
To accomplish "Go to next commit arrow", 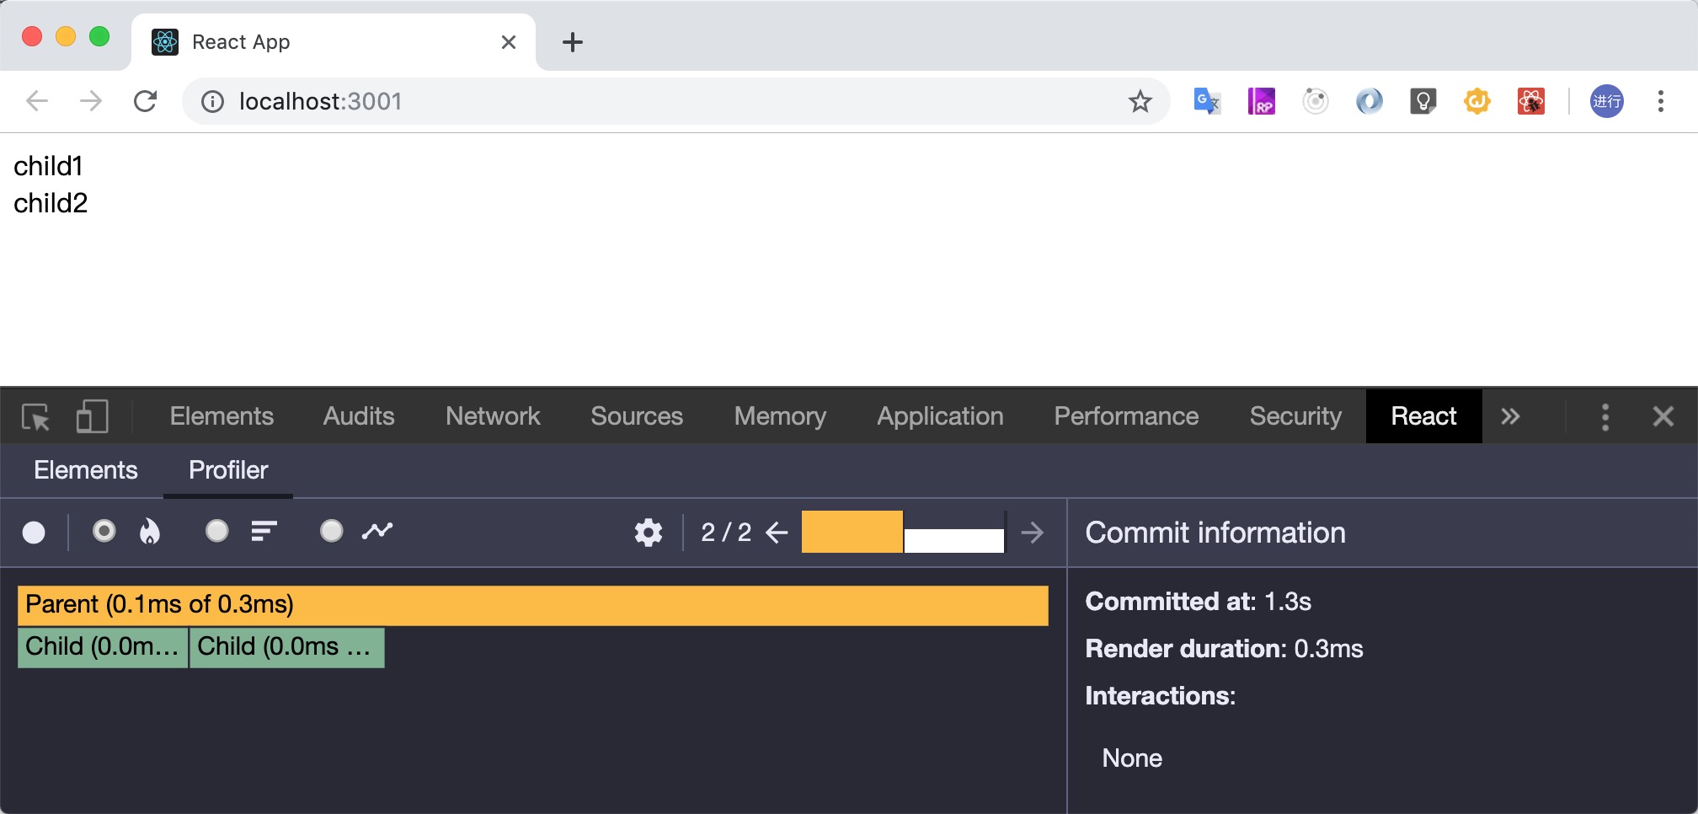I will (1032, 533).
